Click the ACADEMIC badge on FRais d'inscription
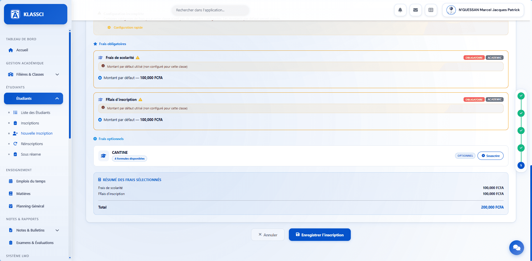 tap(495, 99)
